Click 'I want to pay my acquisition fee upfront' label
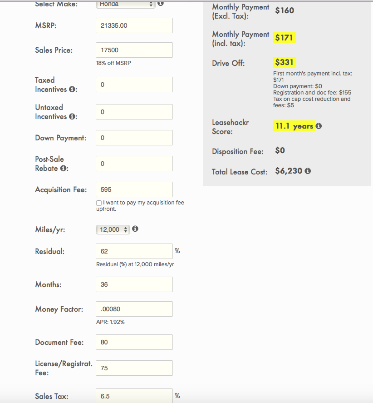 click(140, 206)
